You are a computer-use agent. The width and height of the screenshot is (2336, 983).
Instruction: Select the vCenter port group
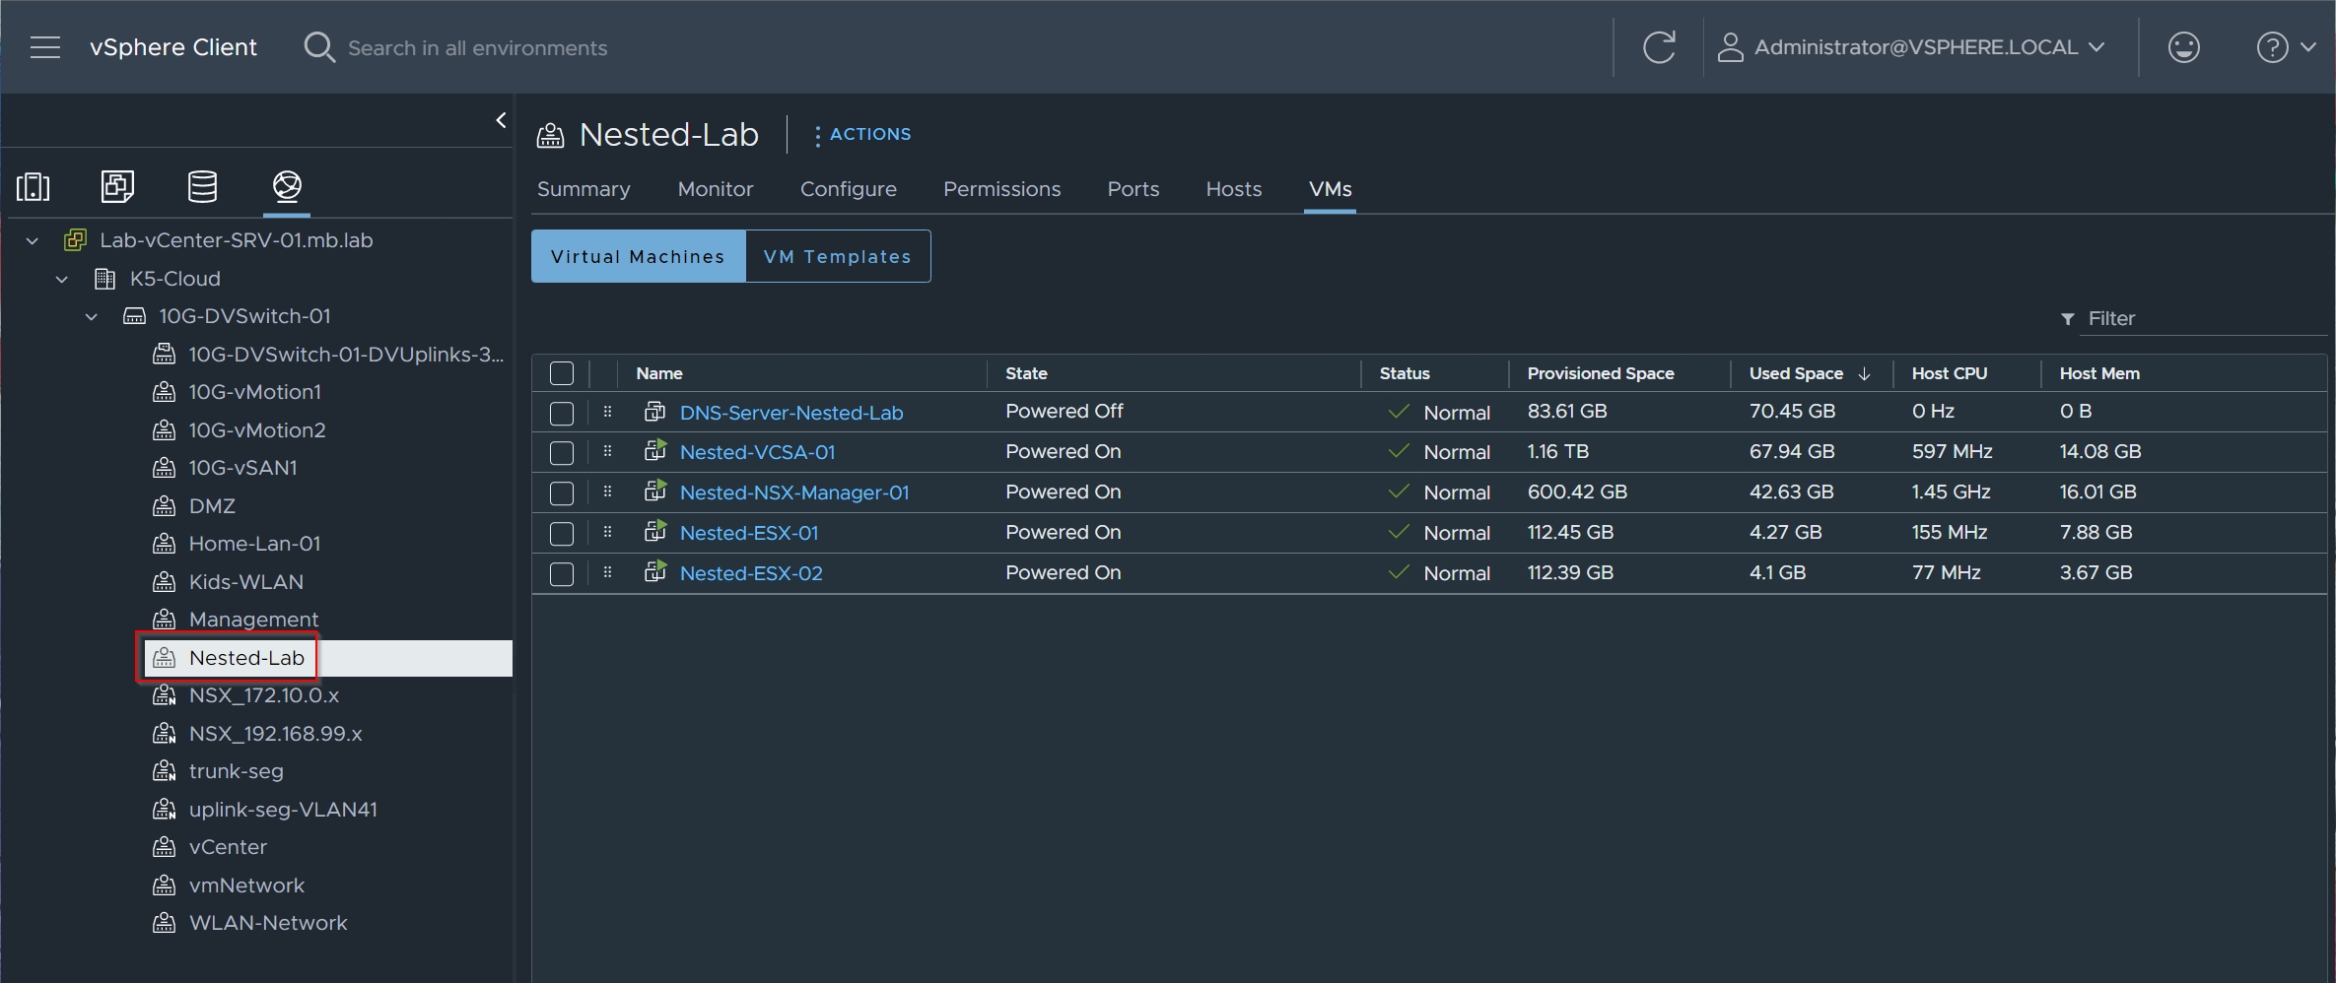point(227,847)
